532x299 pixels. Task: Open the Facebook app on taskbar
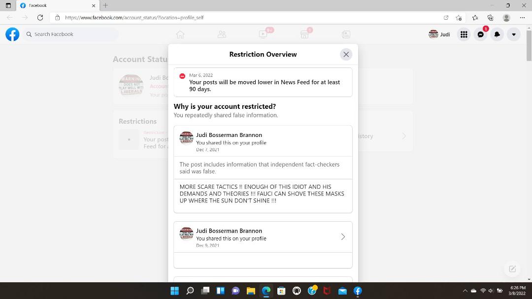pyautogui.click(x=358, y=291)
